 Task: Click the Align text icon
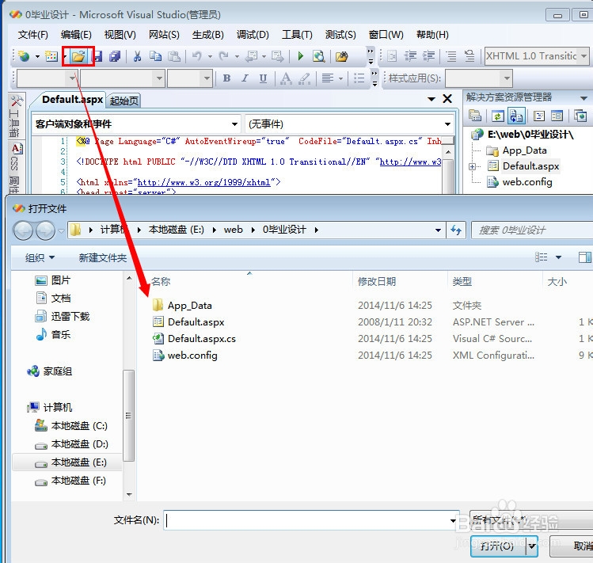(x=328, y=78)
